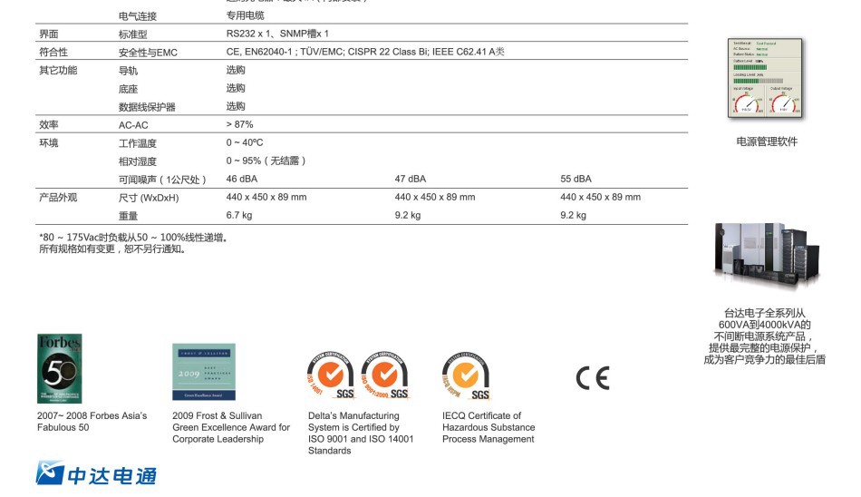Click the Forbes Fabulous 50 award badge

click(60, 368)
